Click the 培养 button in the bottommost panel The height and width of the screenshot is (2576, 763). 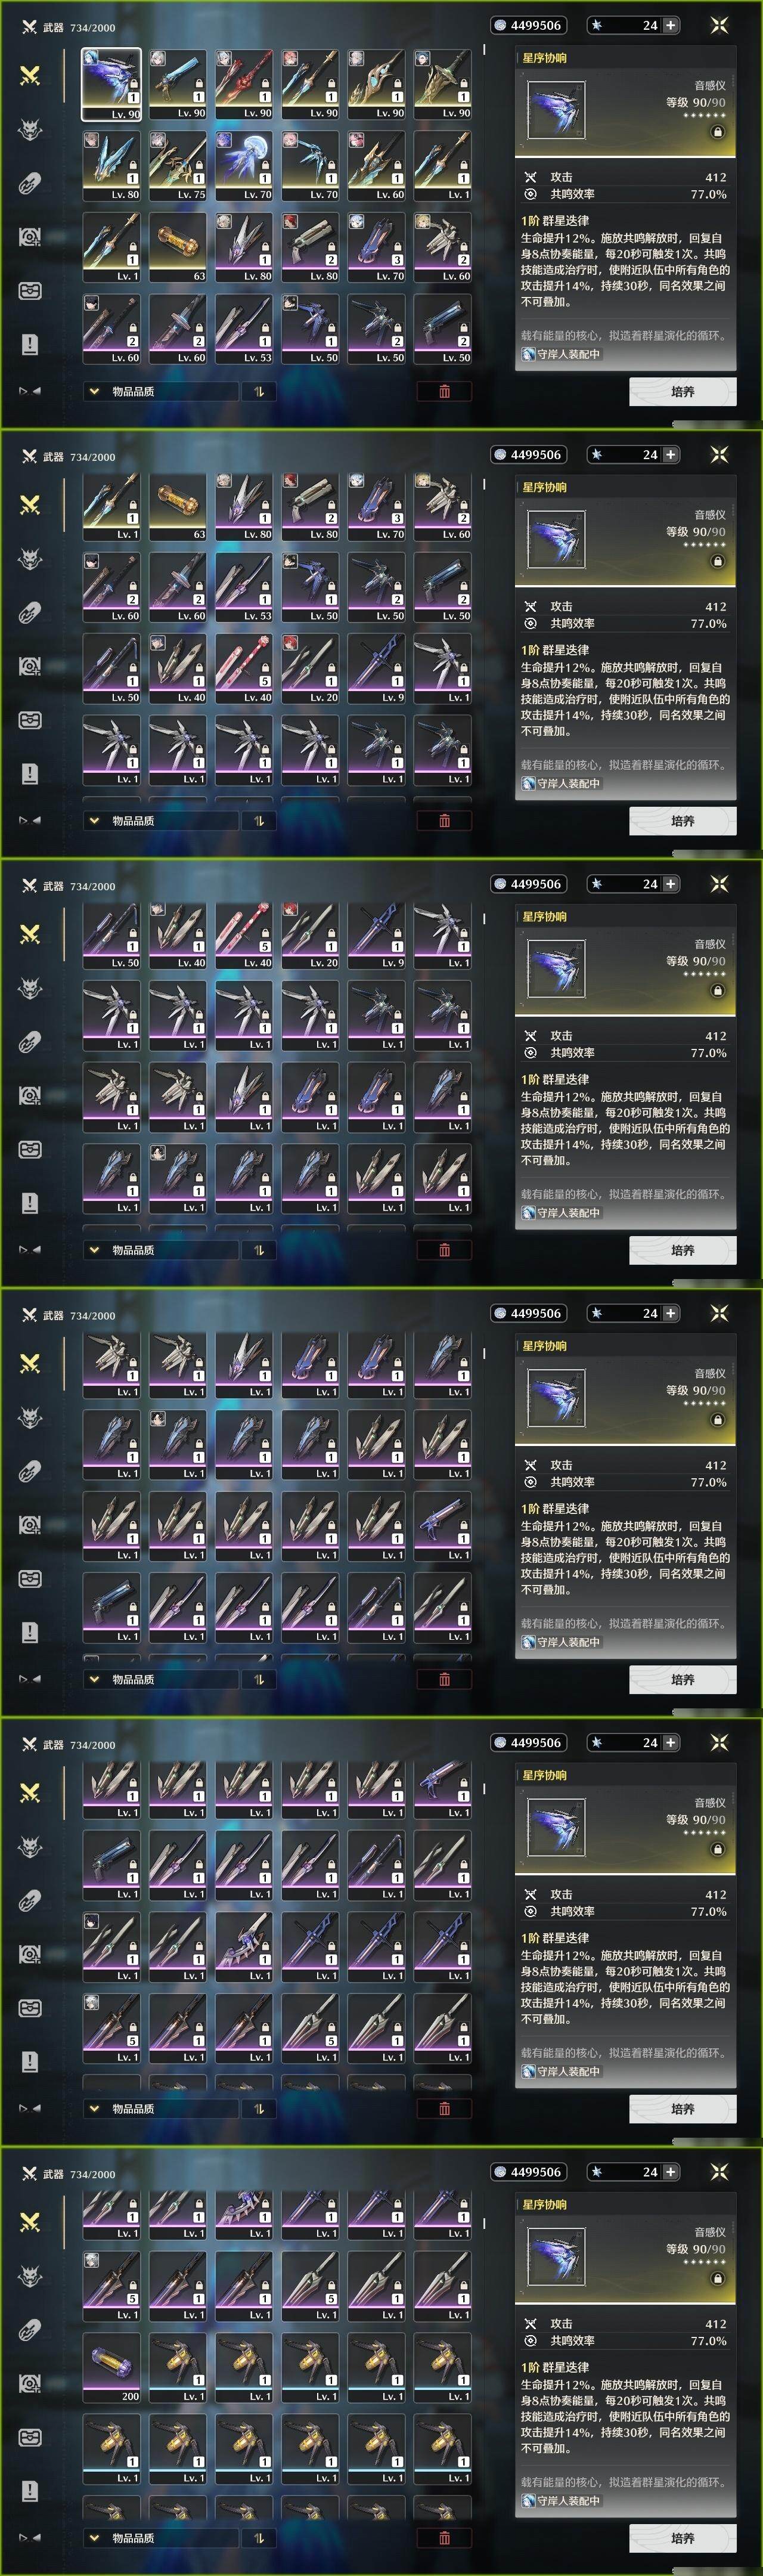point(683,2537)
